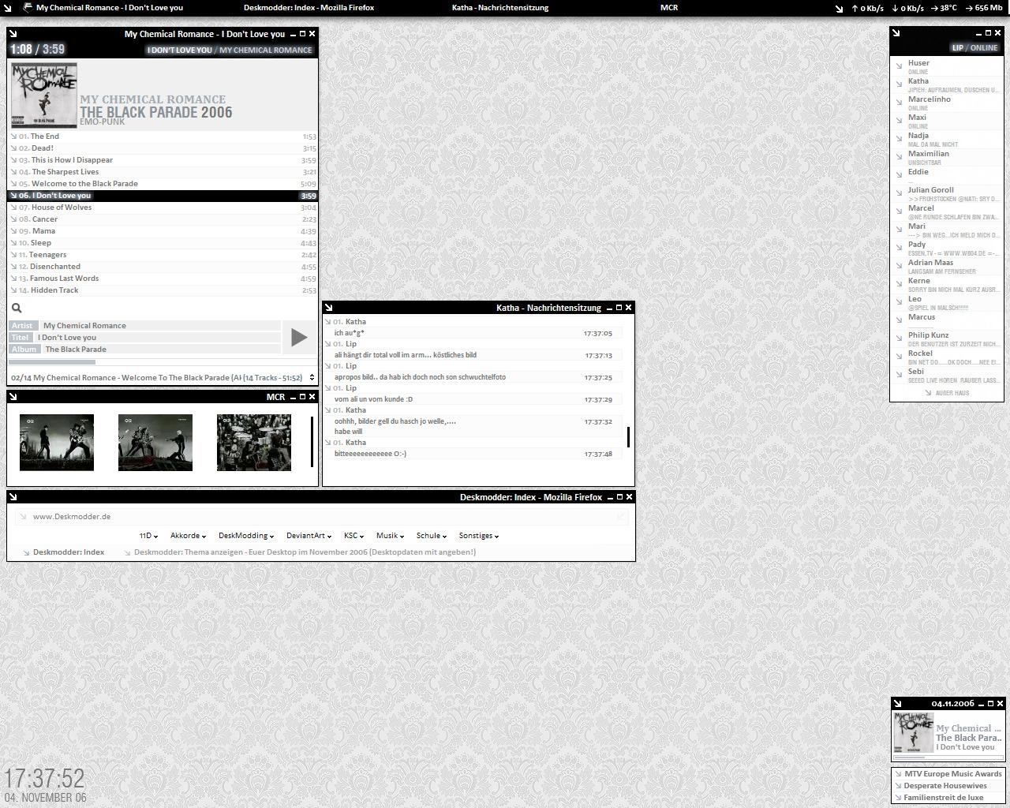
Task: Click the Familienstreit de luxe entry
Action: coord(944,798)
